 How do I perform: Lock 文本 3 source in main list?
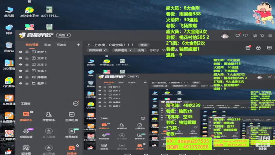click(27, 64)
